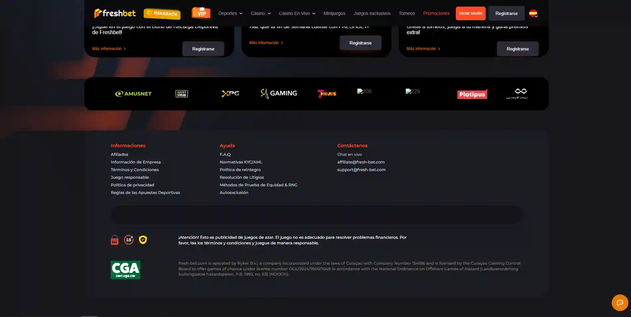Open the CGA certificate seal

pyautogui.click(x=125, y=270)
